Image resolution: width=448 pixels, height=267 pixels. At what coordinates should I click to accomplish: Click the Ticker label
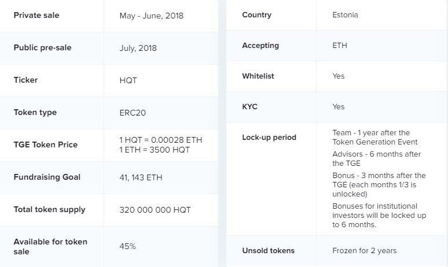click(25, 80)
